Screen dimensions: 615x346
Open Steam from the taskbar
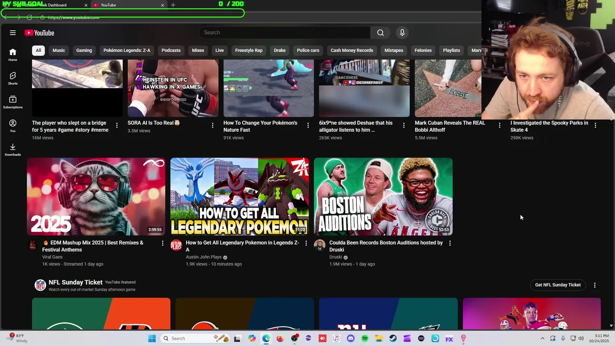393,338
